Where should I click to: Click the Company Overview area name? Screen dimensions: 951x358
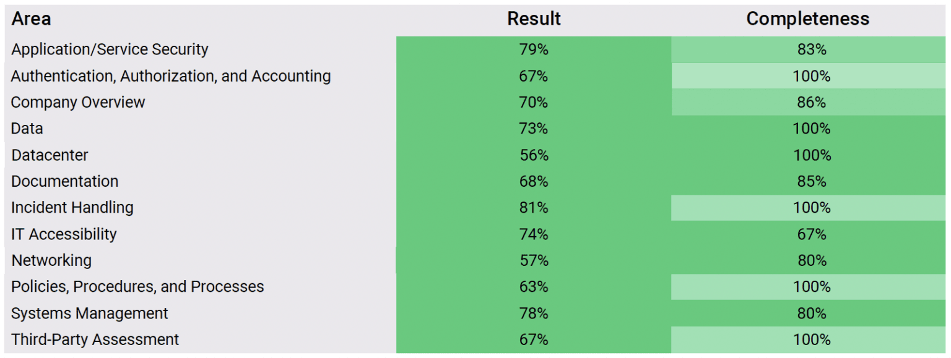(x=78, y=102)
